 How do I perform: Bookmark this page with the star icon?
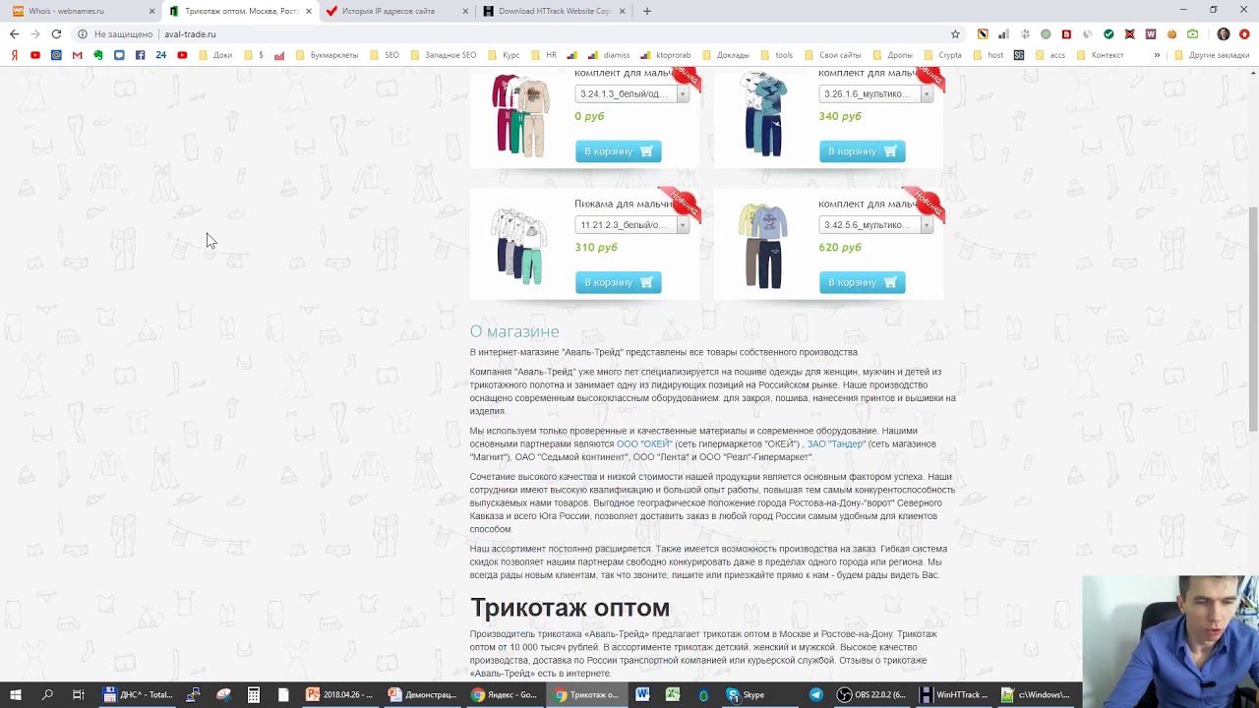pyautogui.click(x=955, y=33)
